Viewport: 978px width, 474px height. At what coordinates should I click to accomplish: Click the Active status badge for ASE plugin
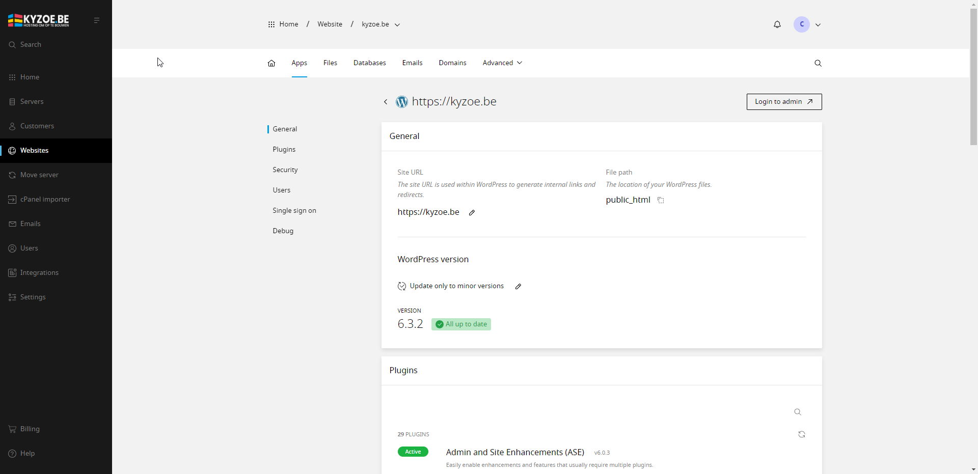click(413, 452)
